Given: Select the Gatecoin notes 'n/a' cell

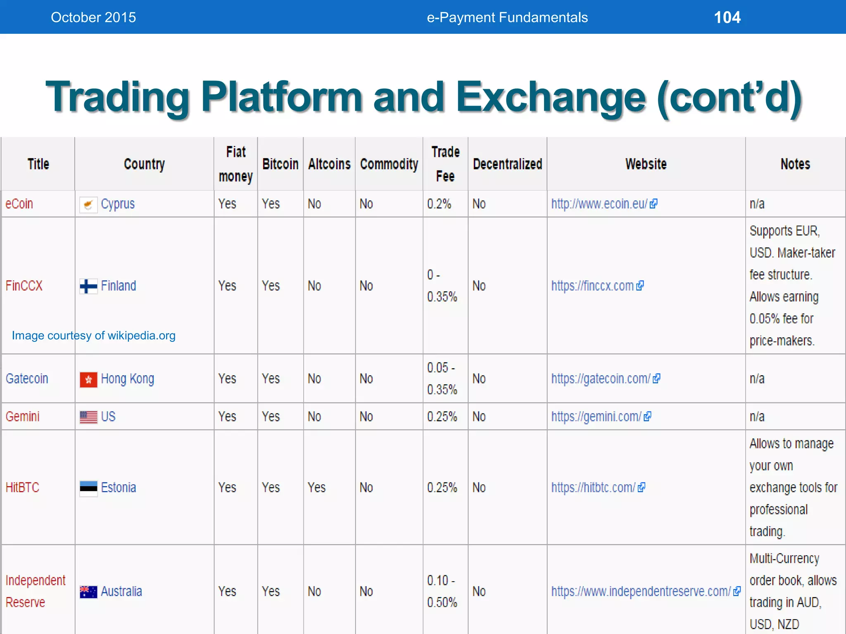Looking at the screenshot, I should (x=795, y=379).
